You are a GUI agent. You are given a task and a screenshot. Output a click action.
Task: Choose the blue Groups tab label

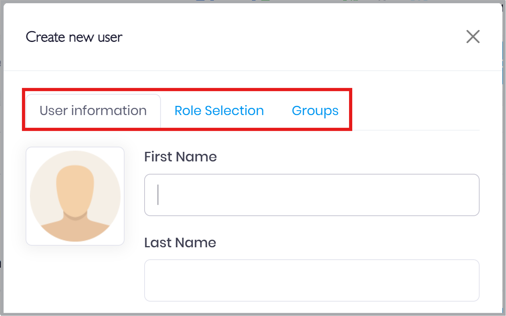(315, 111)
